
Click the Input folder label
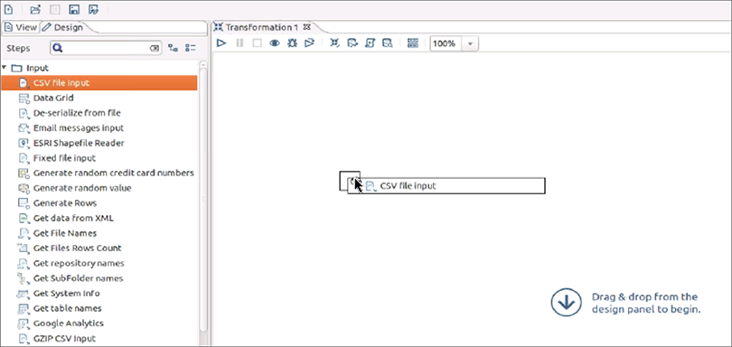coord(37,68)
